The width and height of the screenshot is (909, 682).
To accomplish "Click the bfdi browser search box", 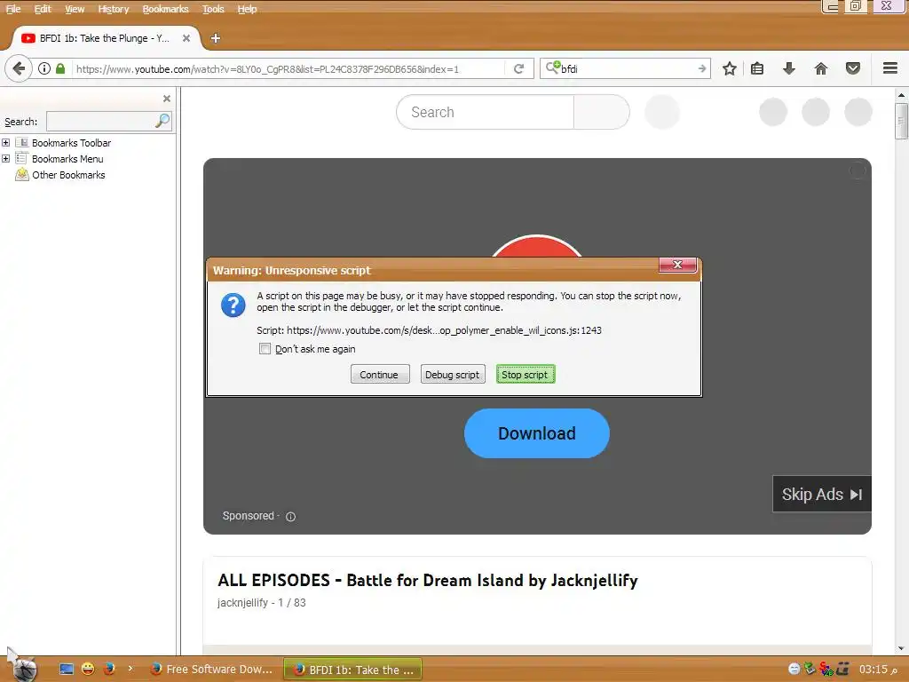I will coord(628,68).
